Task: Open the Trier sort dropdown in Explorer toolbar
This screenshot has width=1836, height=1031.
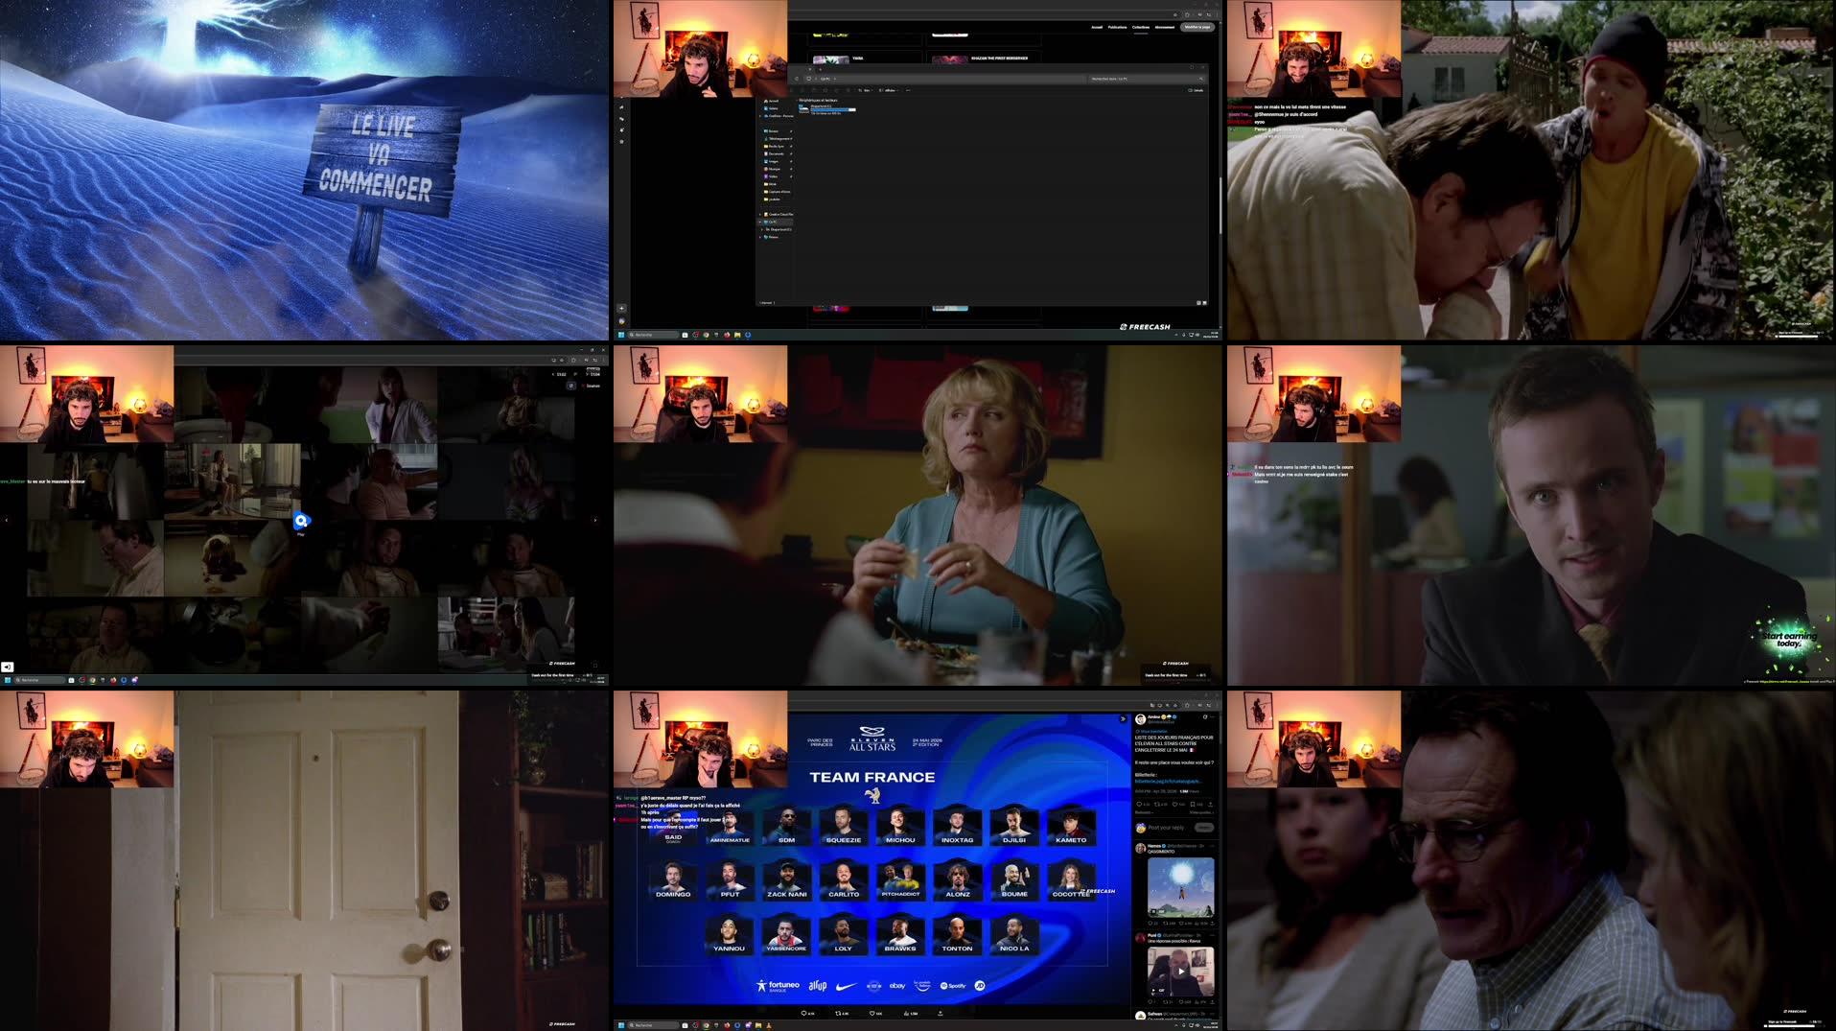Action: (866, 90)
